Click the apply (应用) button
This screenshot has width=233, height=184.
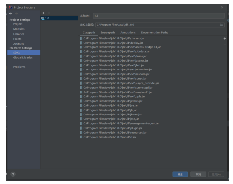click(216, 174)
